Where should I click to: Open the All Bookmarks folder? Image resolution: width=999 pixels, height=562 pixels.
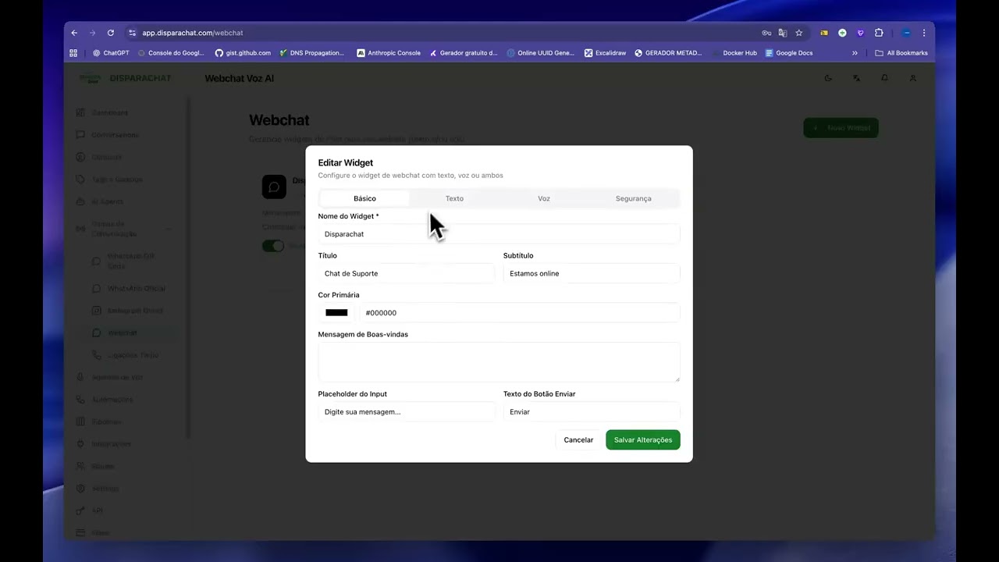click(901, 53)
